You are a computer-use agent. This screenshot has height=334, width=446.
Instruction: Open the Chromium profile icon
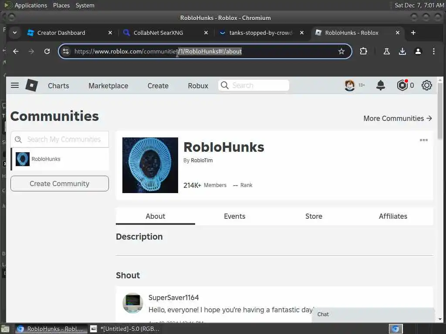418,51
